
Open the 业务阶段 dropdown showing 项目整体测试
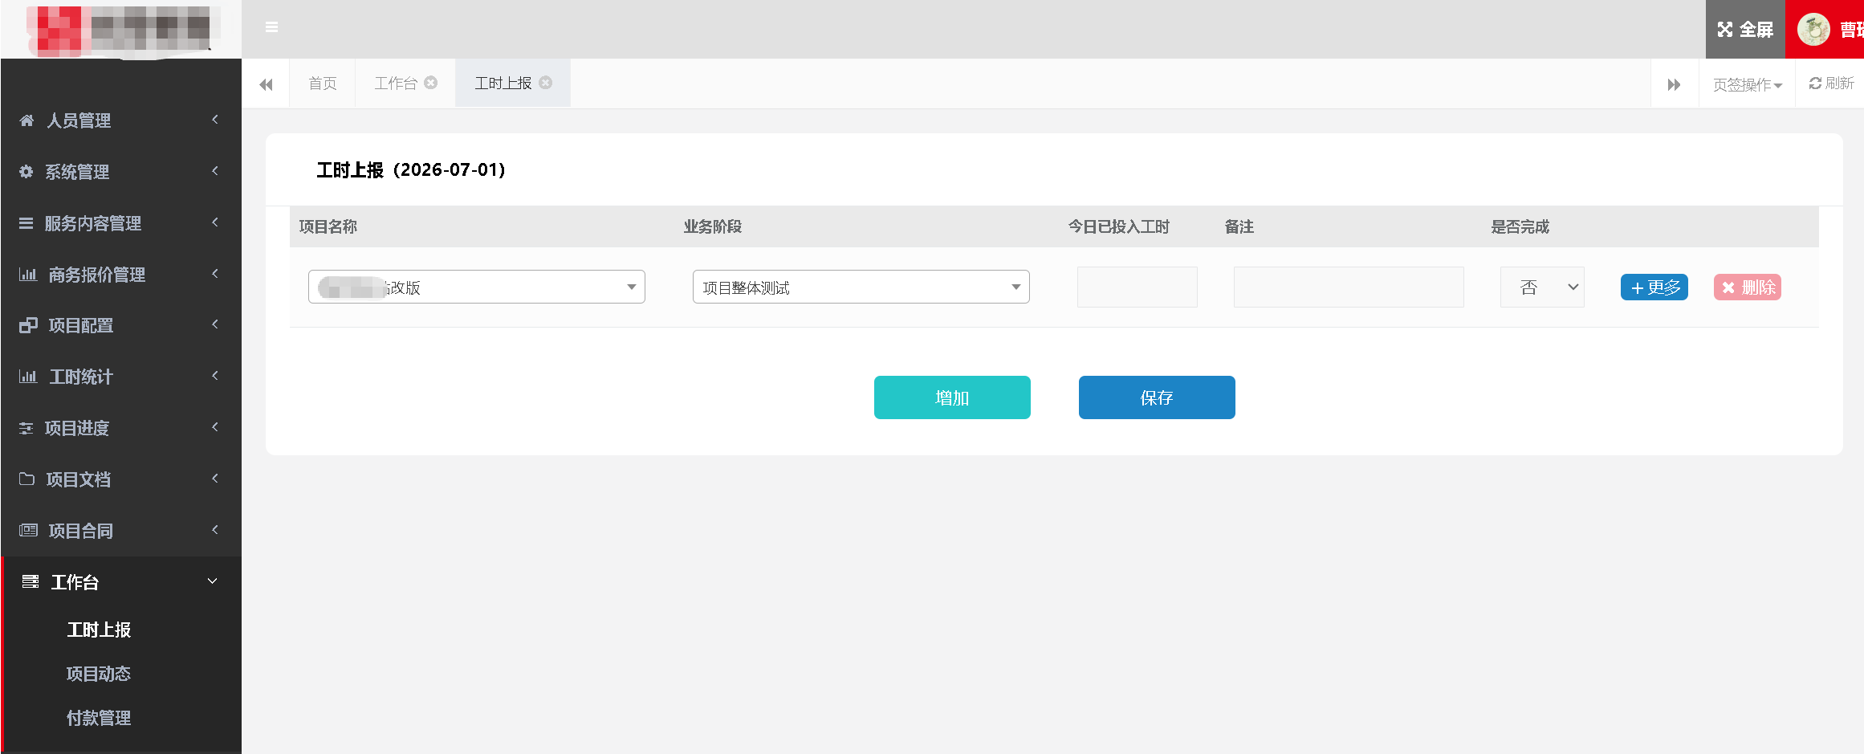tap(861, 287)
